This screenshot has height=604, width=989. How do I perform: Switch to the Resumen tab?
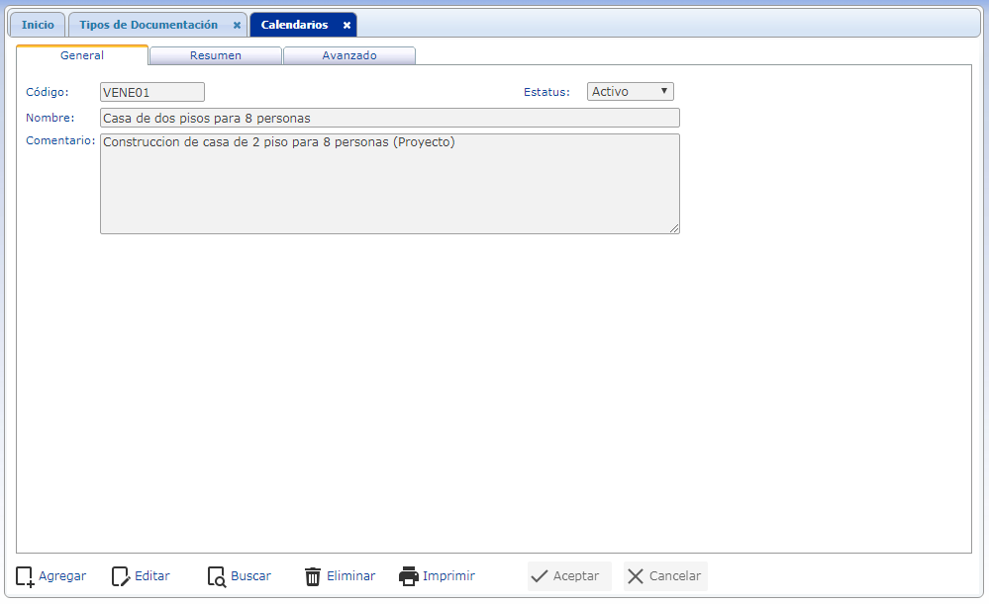coord(216,55)
